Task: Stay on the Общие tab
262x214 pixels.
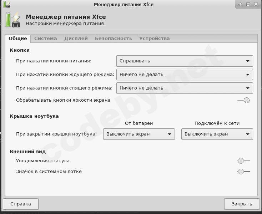Action: click(x=18, y=39)
